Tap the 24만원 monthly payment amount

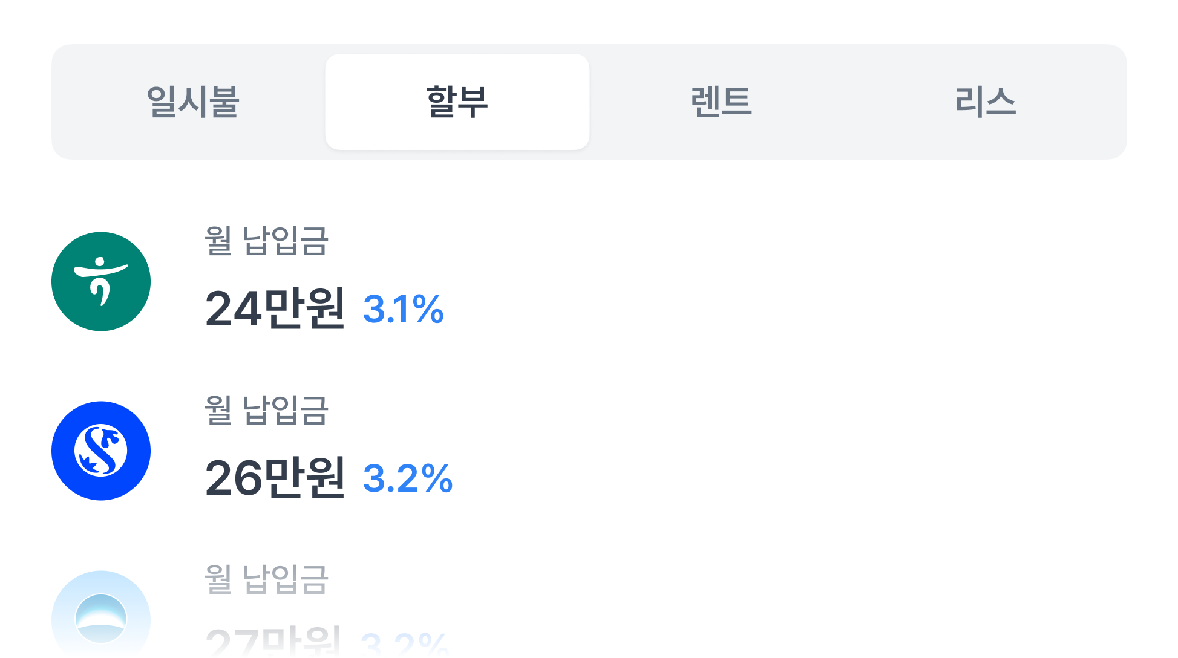click(x=275, y=309)
